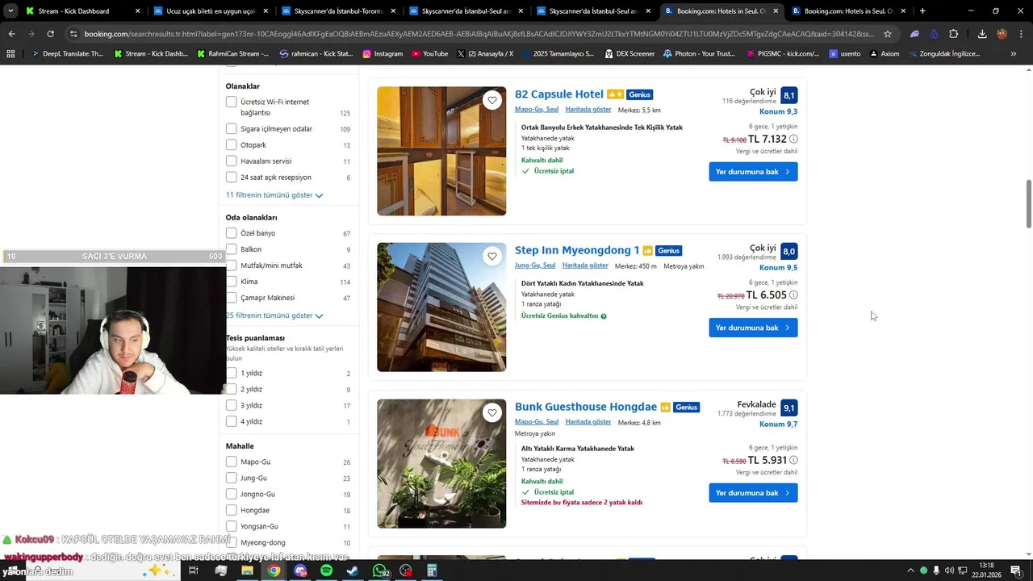Check Sigara içilmeyen odalar filter
The image size is (1033, 581).
click(232, 129)
